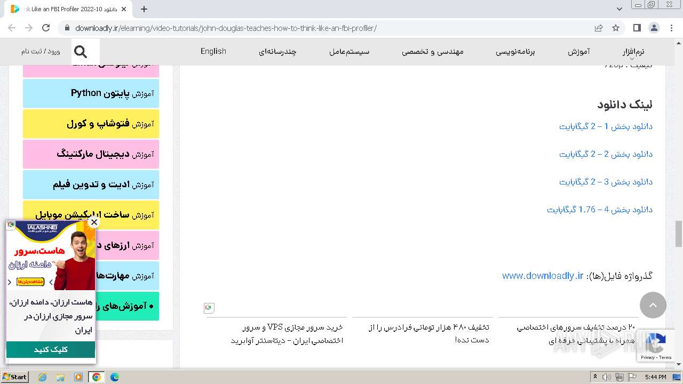The image size is (683, 384).
Task: Download part 4 – 1.76 GB link
Action: click(600, 210)
